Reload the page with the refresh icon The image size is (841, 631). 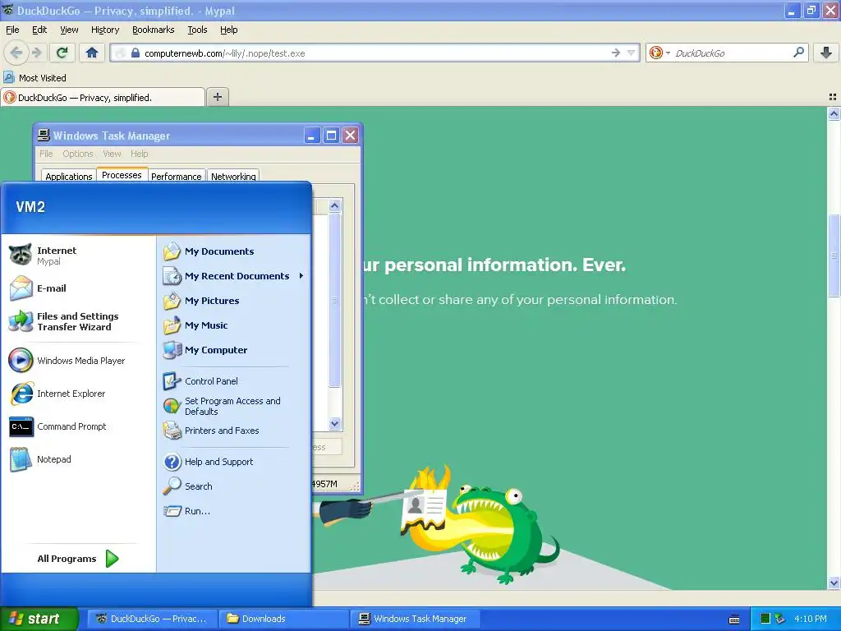pyautogui.click(x=62, y=53)
